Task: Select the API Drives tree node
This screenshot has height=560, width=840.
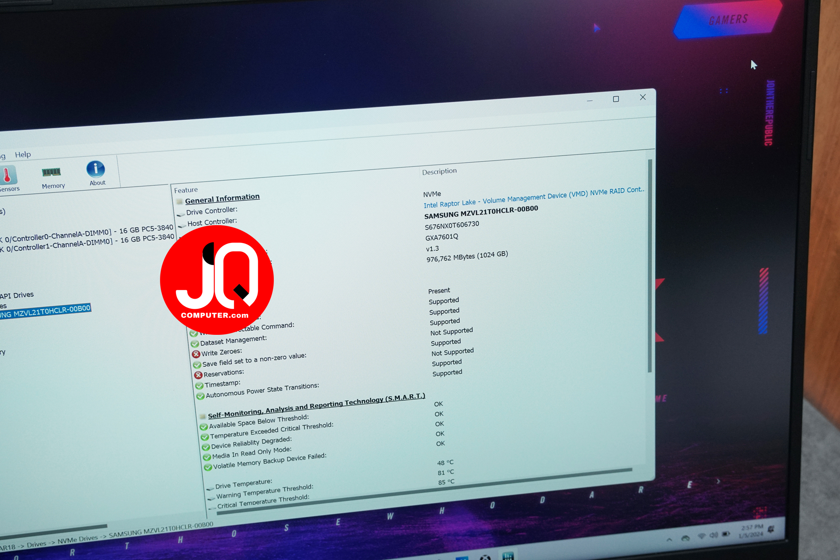Action: pos(17,295)
